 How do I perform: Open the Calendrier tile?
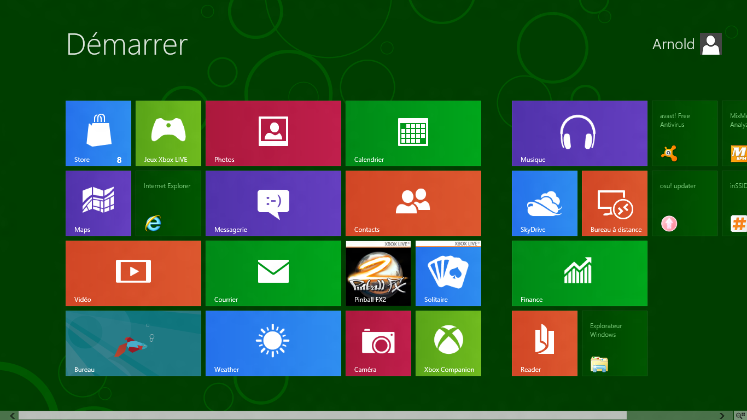point(413,133)
